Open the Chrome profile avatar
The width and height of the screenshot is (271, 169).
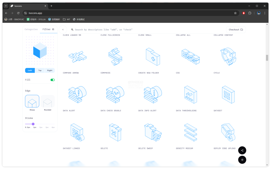[259, 13]
